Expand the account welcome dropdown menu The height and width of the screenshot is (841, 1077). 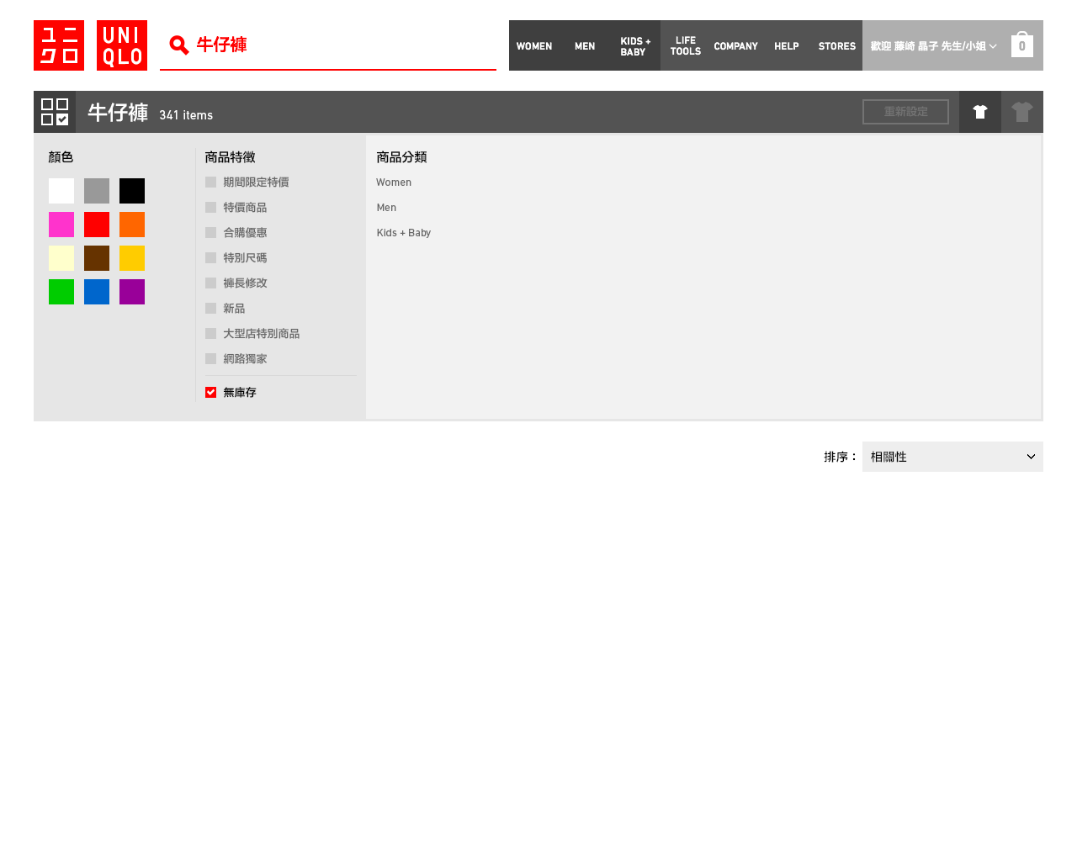pos(933,46)
